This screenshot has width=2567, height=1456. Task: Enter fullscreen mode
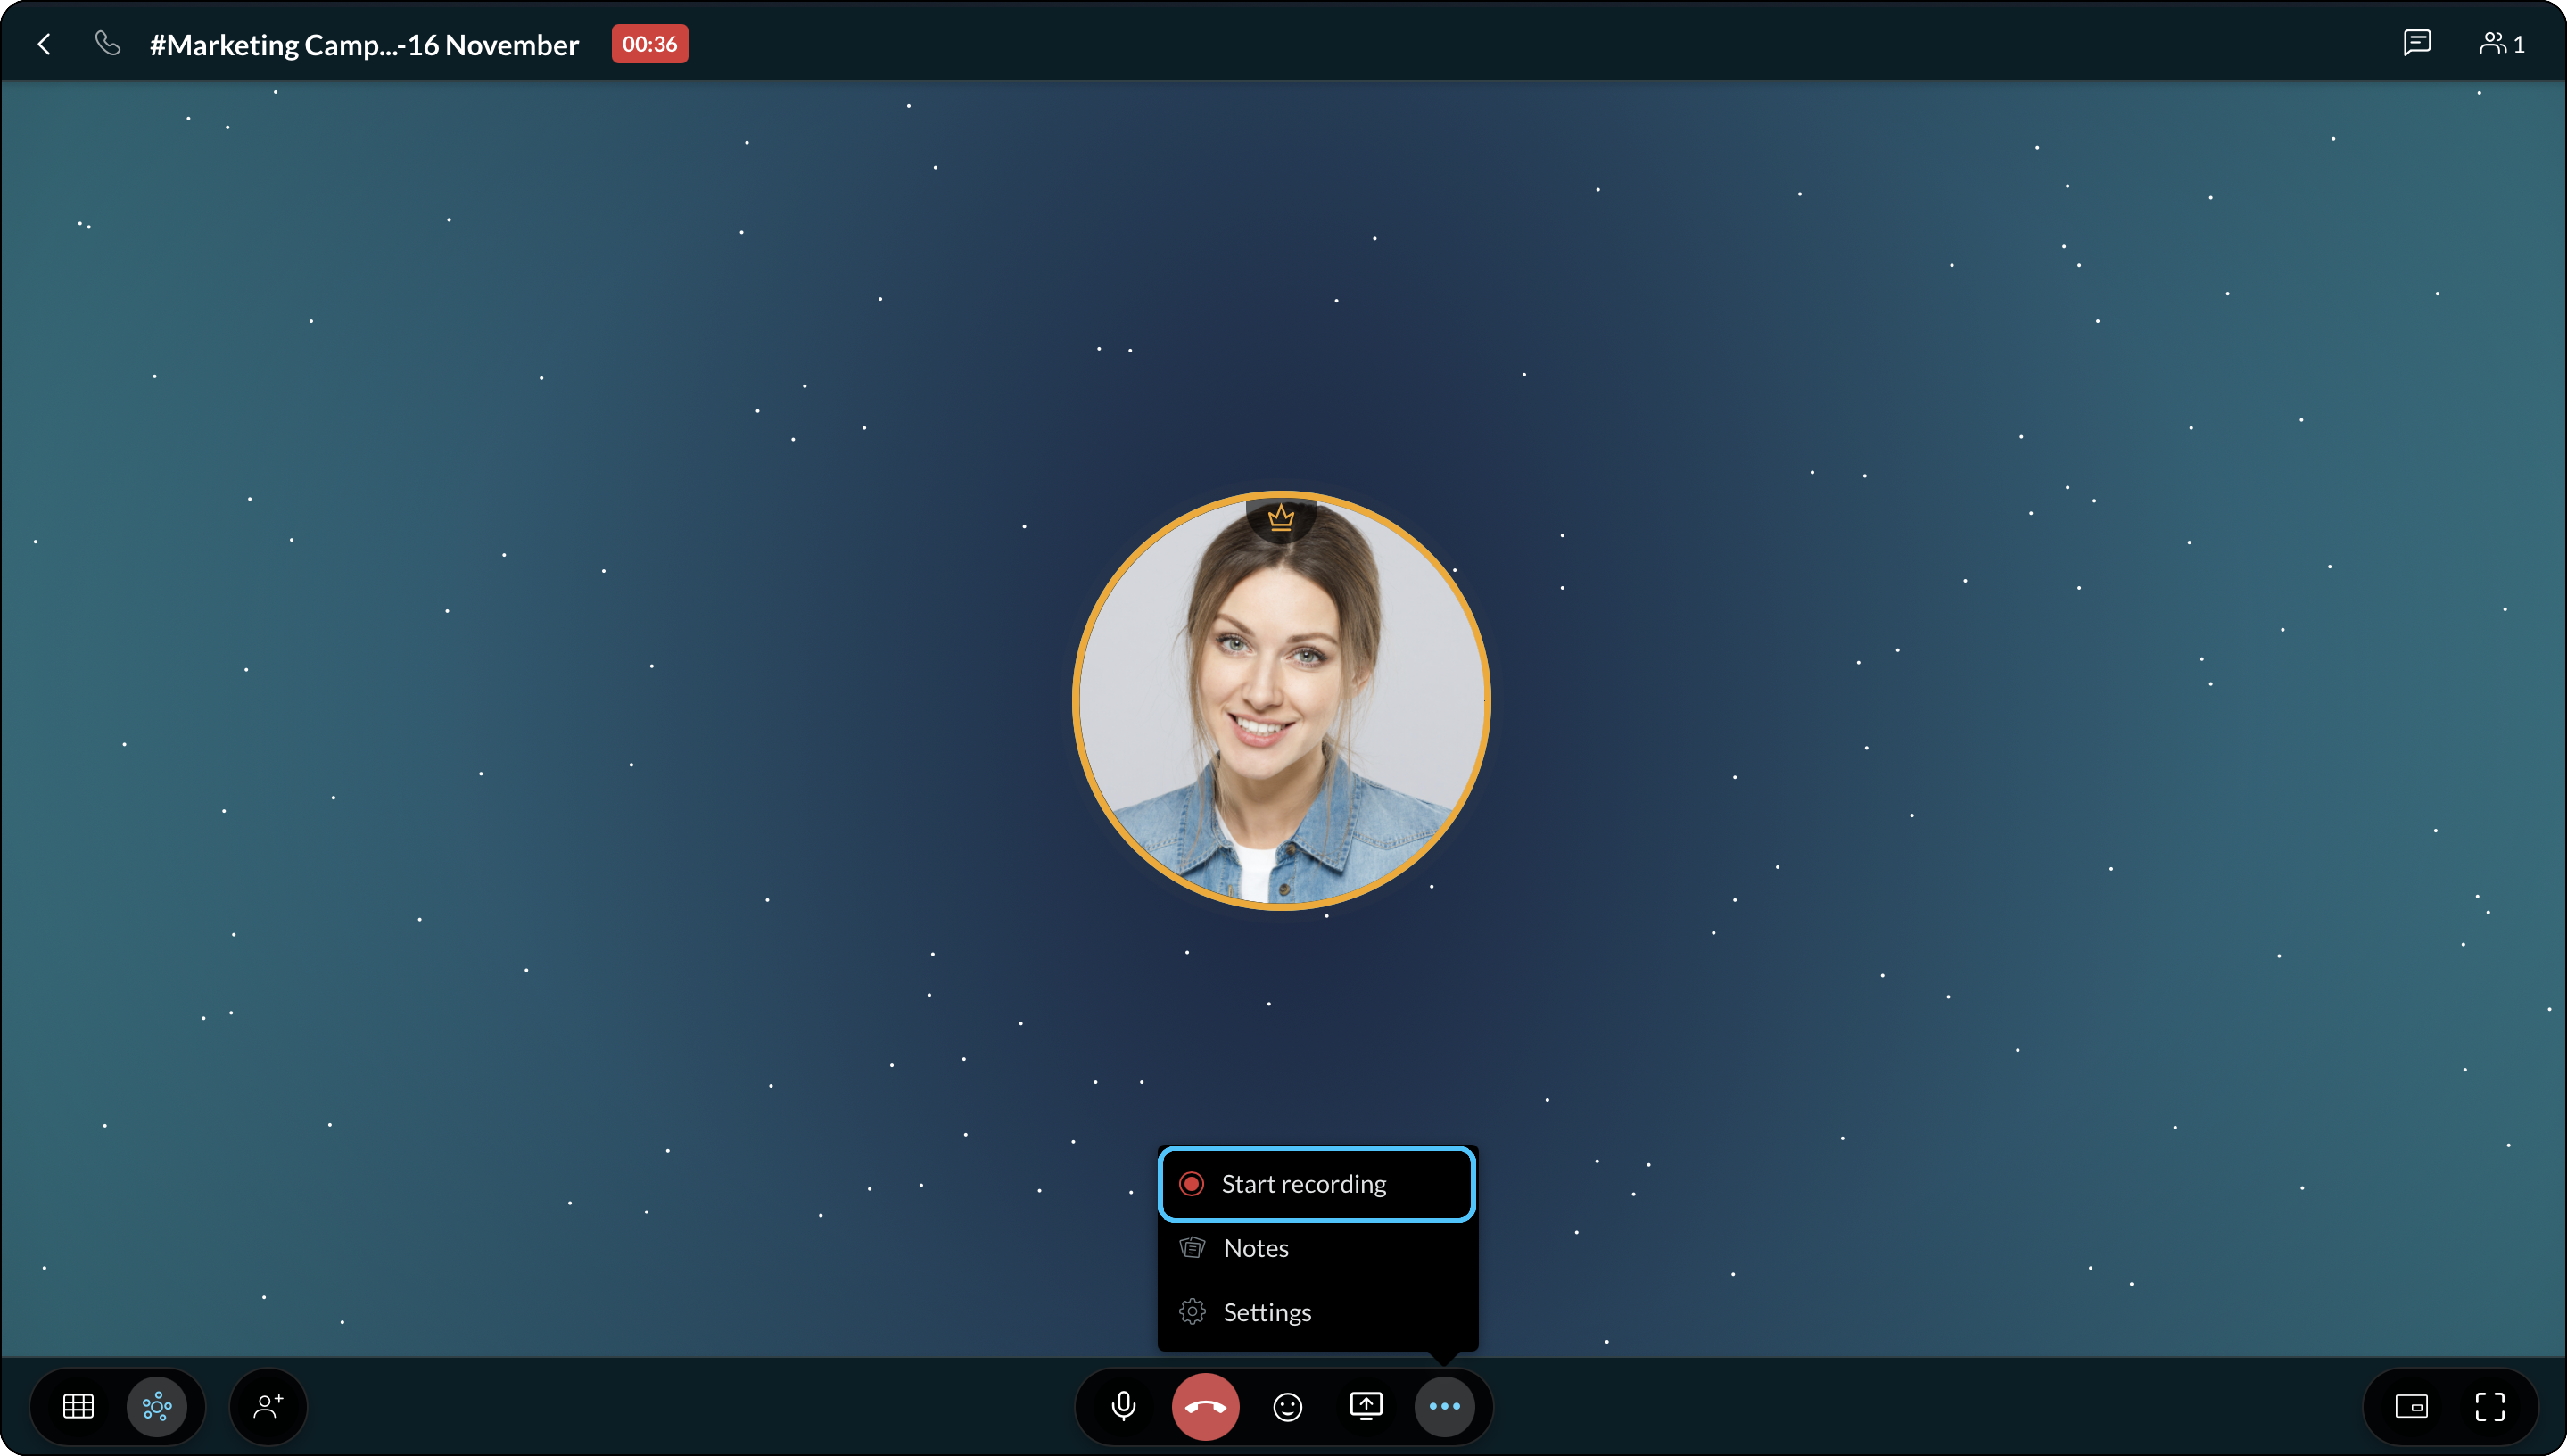(x=2490, y=1406)
